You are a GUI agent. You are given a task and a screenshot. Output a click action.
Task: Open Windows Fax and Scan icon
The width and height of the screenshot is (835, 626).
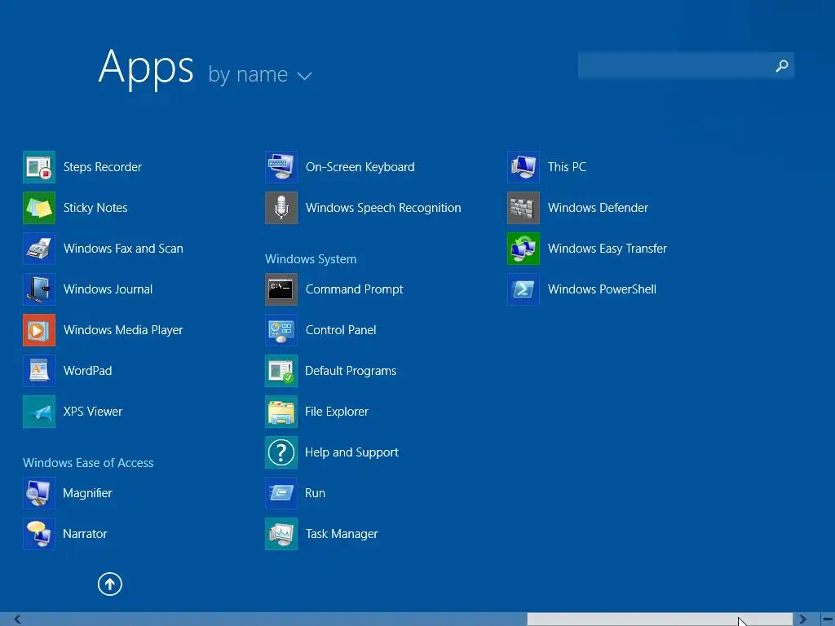pyautogui.click(x=39, y=249)
